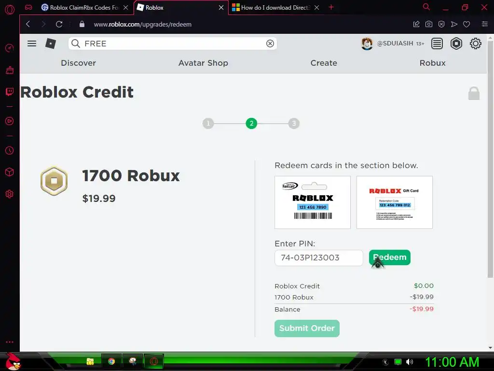
Task: Click the ad blocker shield icon
Action: click(x=441, y=24)
